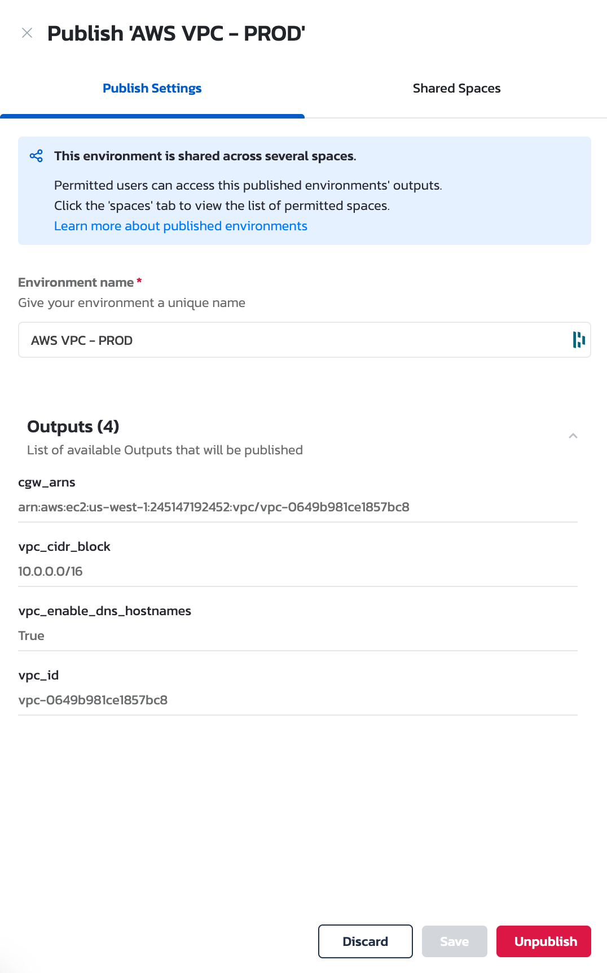This screenshot has height=973, width=607.
Task: Select the vpc_cidr_block value 10.0.0.0/16
Action: click(50, 571)
